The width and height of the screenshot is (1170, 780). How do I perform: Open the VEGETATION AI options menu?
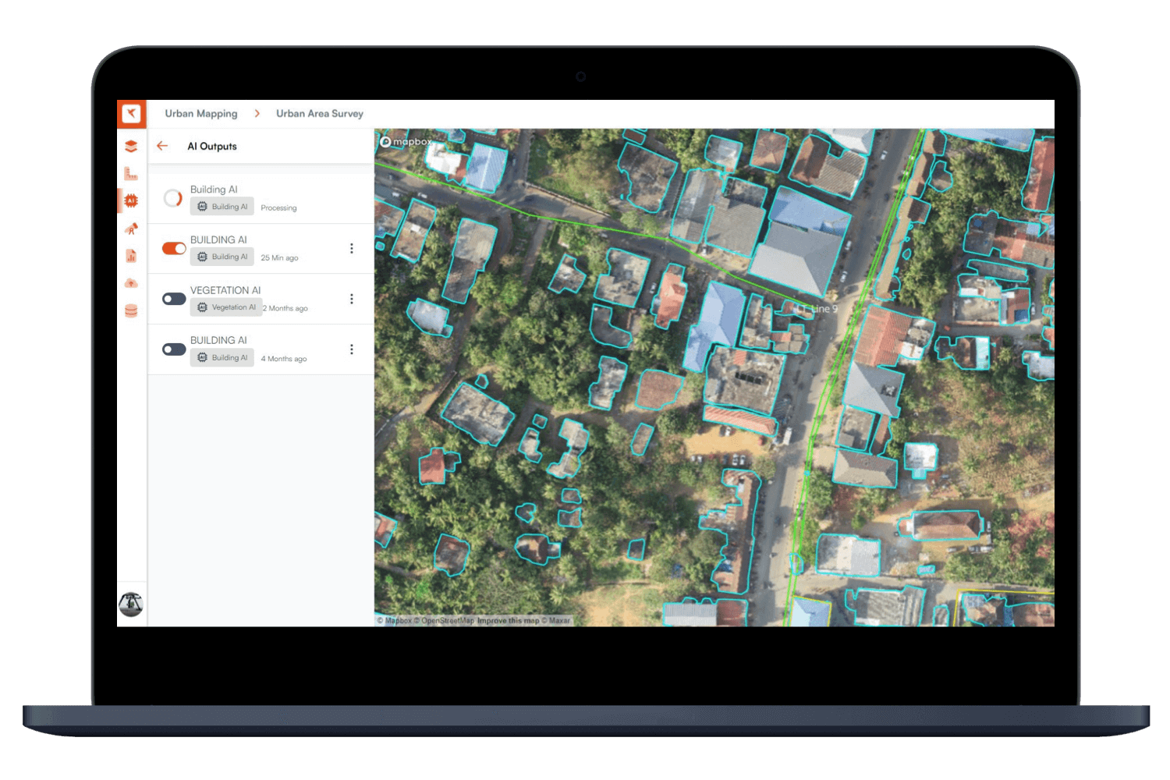point(352,299)
